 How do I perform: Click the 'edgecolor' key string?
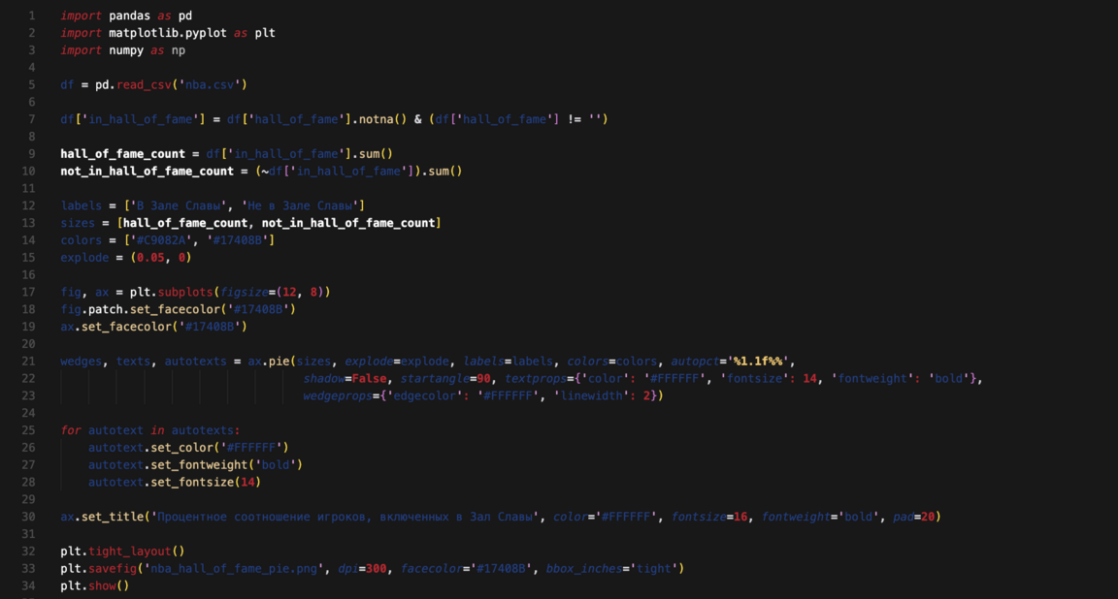coord(425,396)
